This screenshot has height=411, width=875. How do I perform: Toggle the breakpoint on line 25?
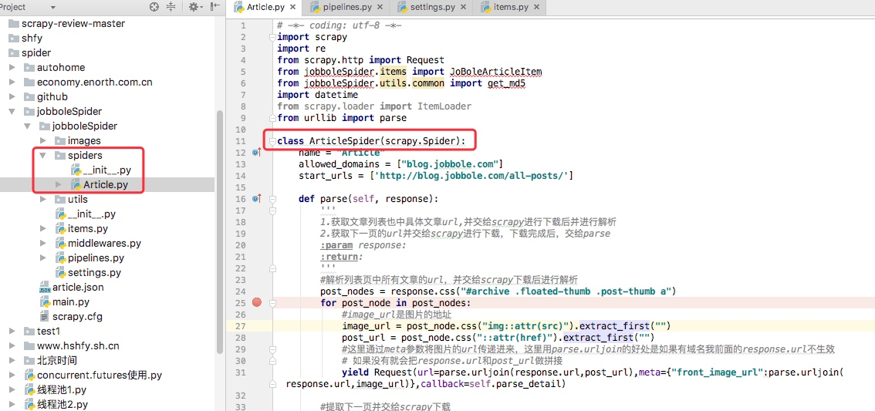point(257,302)
